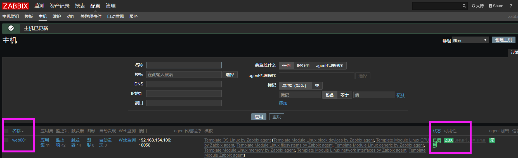Go to 主机 submenu
Screen dimensions: 518x158
(43, 16)
